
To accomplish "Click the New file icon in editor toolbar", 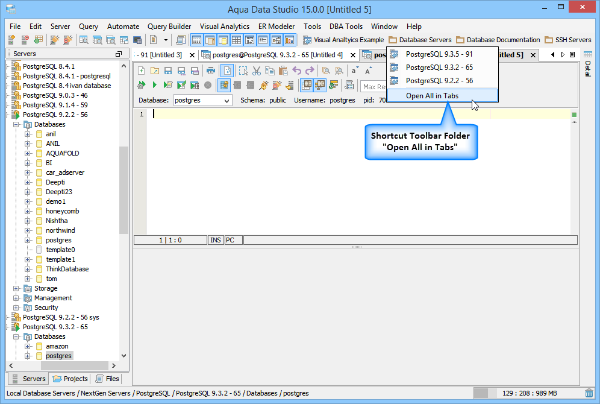I will (141, 71).
